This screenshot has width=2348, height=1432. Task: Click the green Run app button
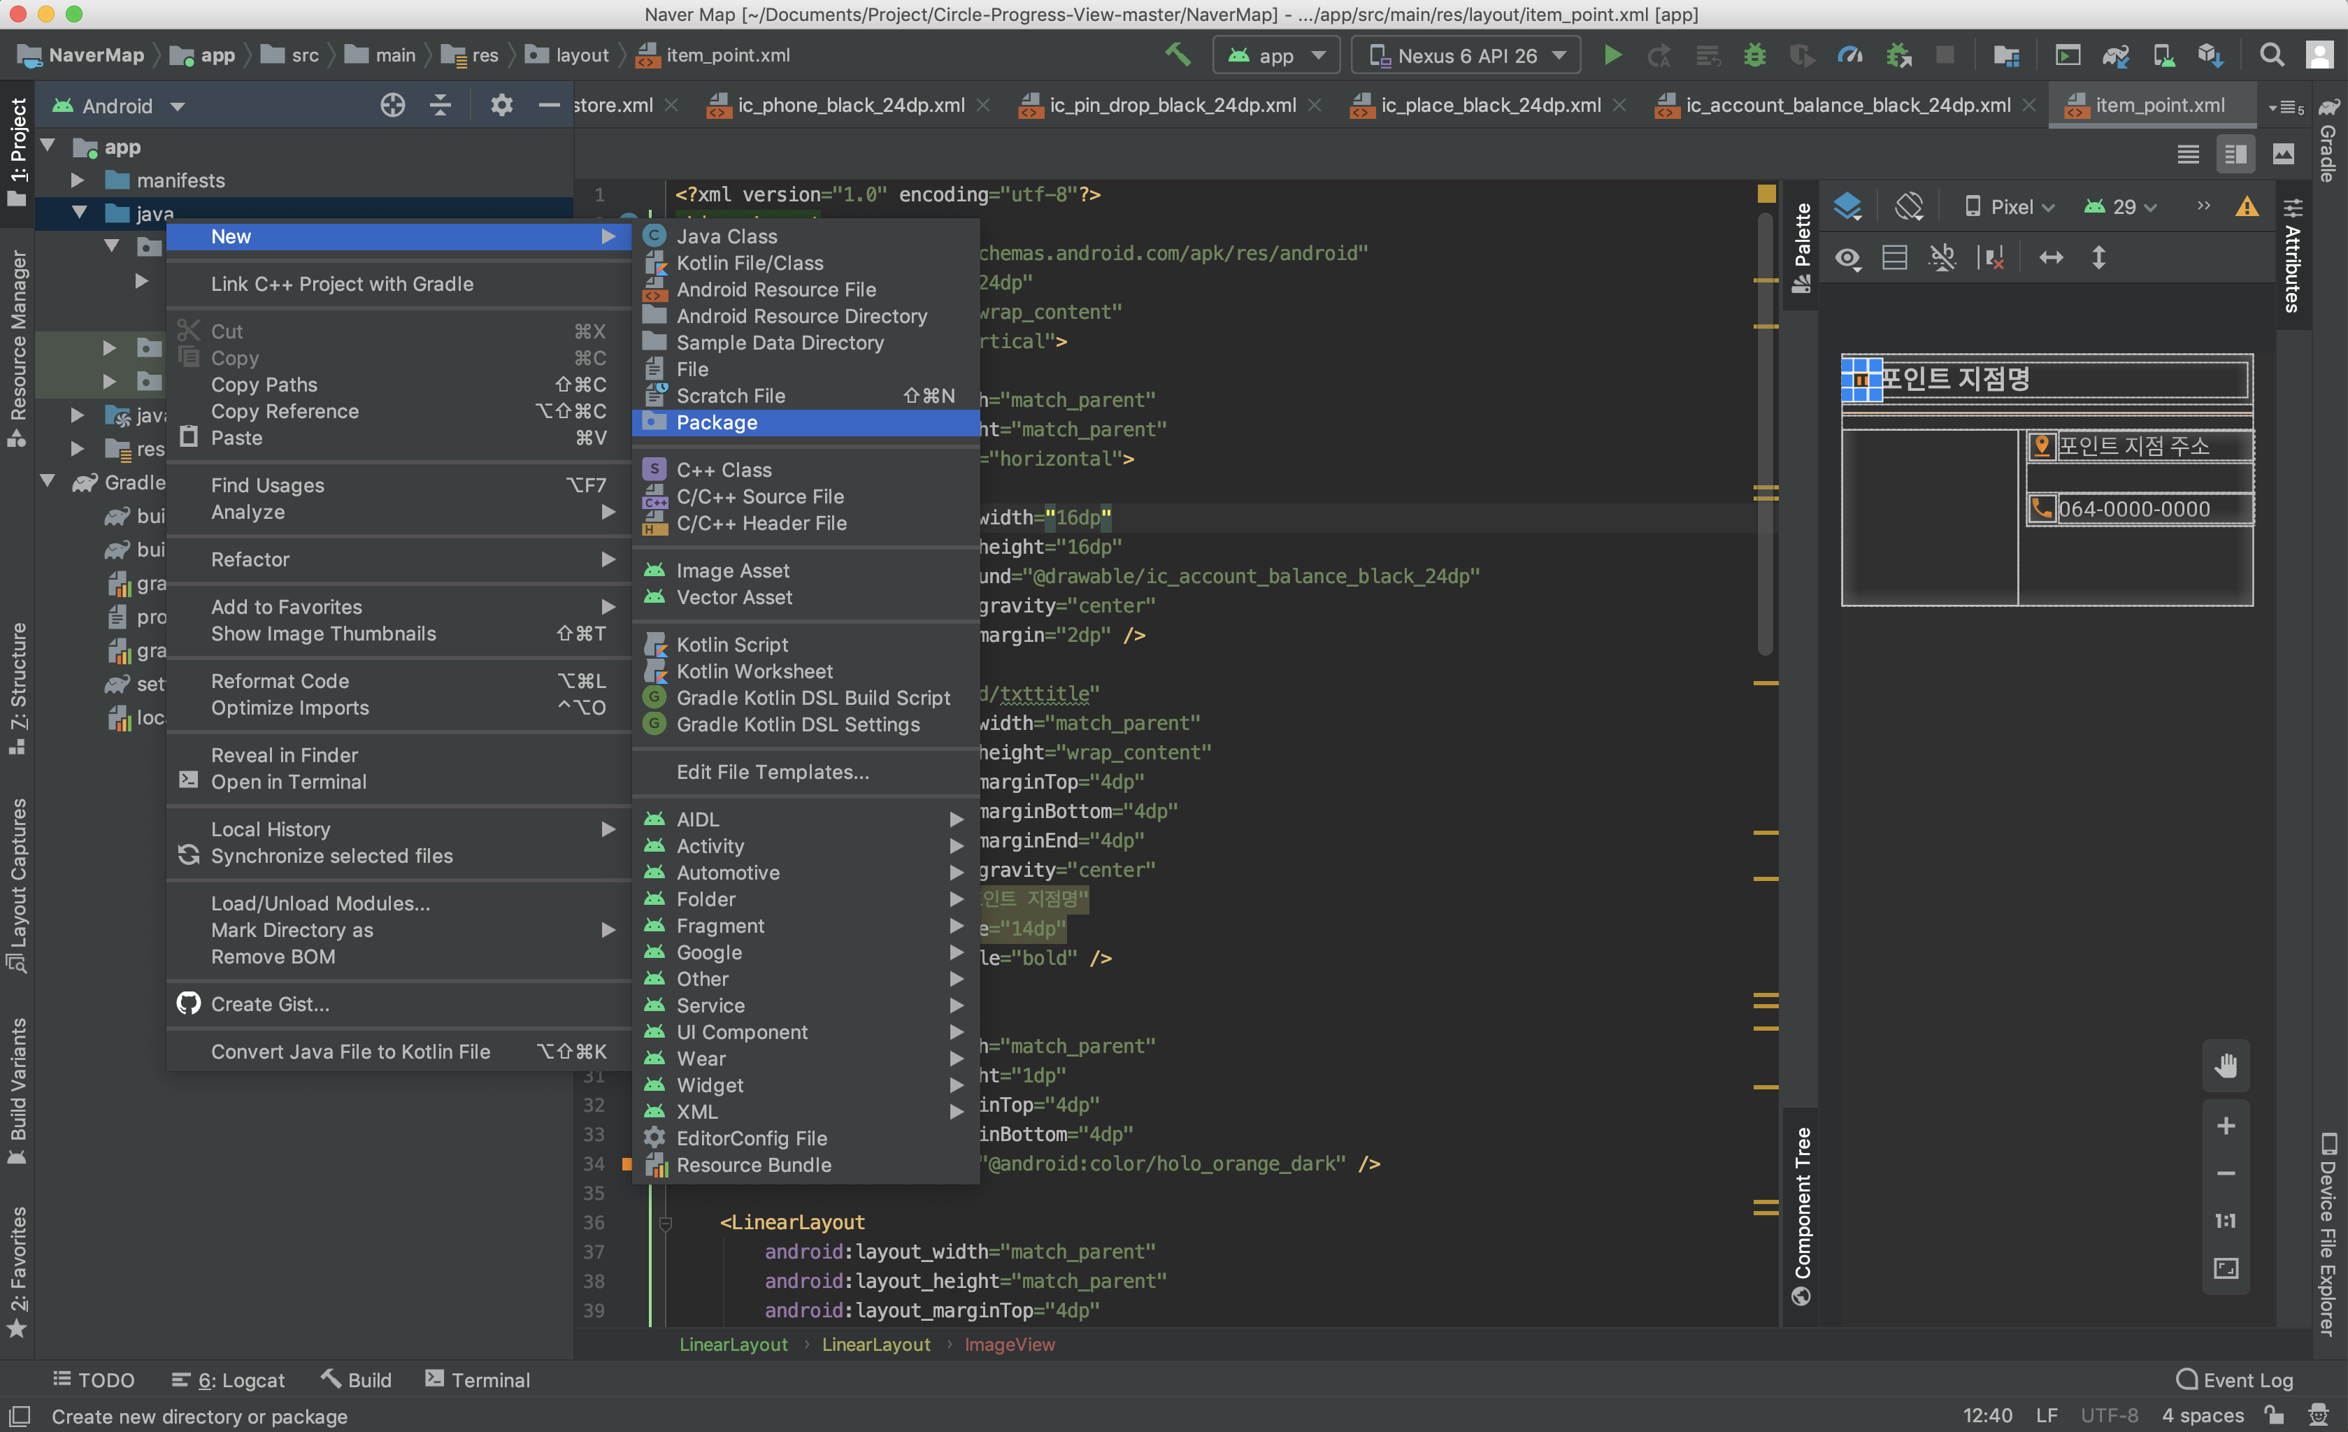(1612, 55)
